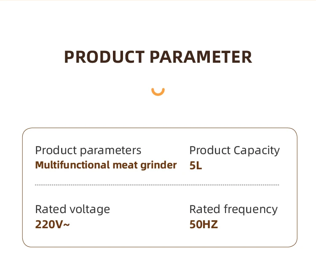Click the Multifunctional meat grinder text
The width and height of the screenshot is (316, 264).
click(x=106, y=165)
